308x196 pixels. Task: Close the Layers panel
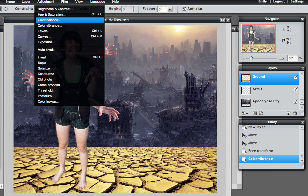pos(302,68)
